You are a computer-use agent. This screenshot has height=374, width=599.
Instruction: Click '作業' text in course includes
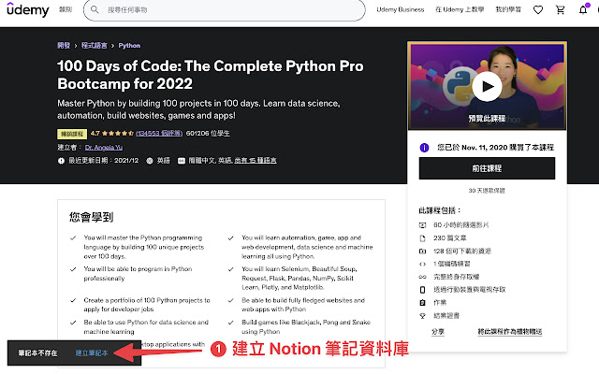(440, 303)
